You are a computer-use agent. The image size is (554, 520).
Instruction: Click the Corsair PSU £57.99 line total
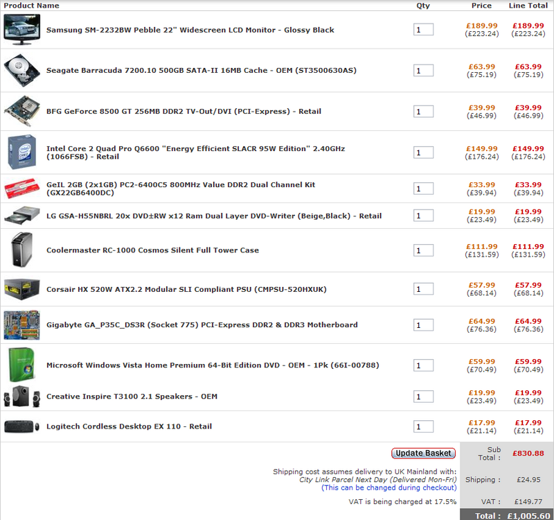pos(528,285)
